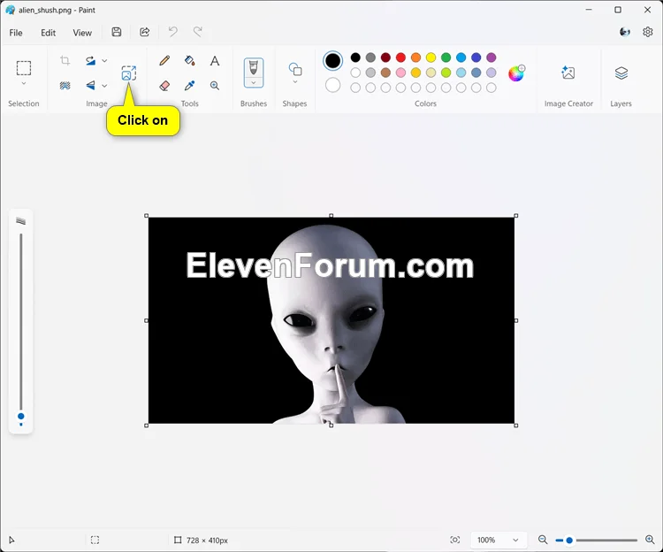This screenshot has height=552, width=663.
Task: Pick the dark red color swatch
Action: (385, 57)
